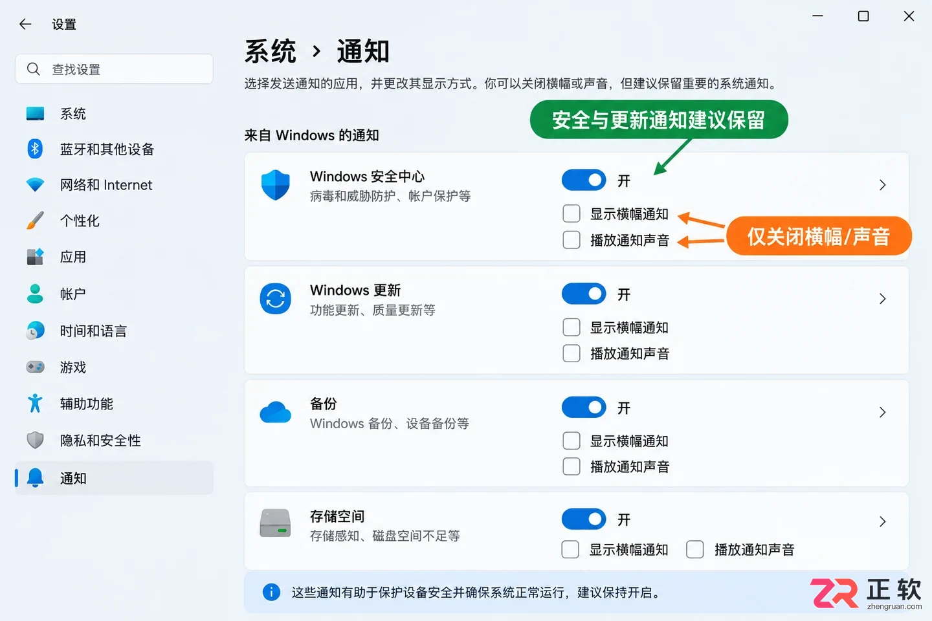This screenshot has width=932, height=621.
Task: Expand 存储空间 row chevron
Action: 883,521
